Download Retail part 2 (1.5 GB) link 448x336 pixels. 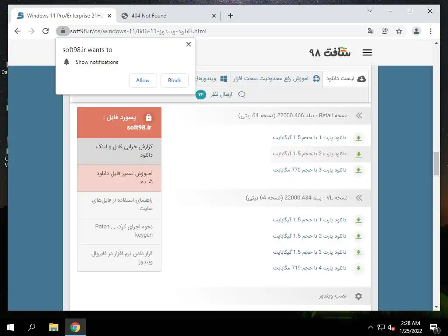coord(309,154)
